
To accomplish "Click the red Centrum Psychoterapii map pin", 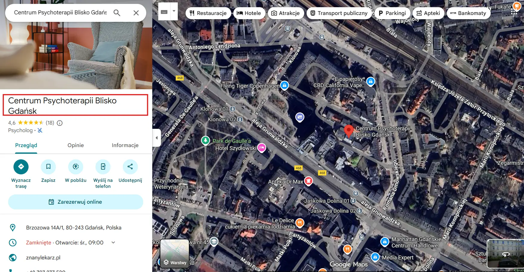I will click(348, 131).
